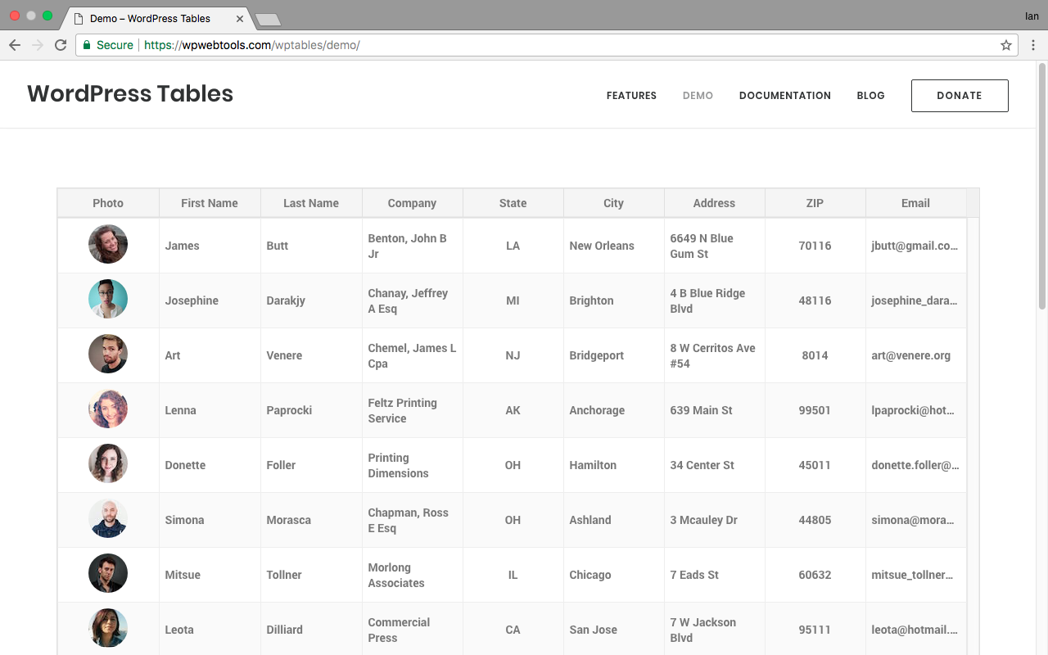
Task: Click Lenna Paprocki's avatar photo
Action: pyautogui.click(x=108, y=409)
